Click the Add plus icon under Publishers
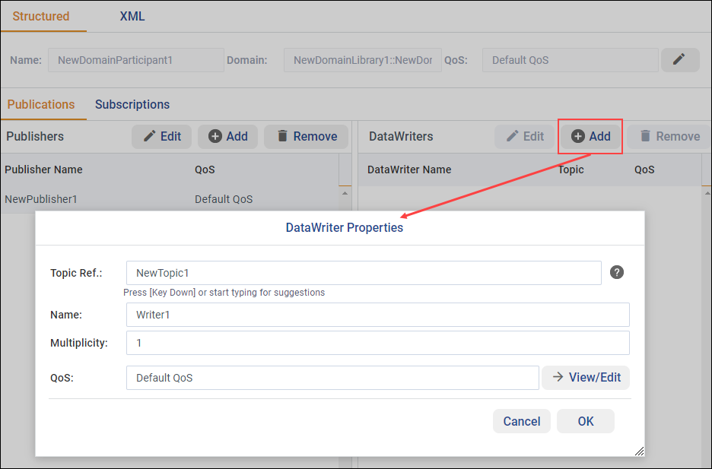Viewport: 712px width, 469px height. (218, 136)
